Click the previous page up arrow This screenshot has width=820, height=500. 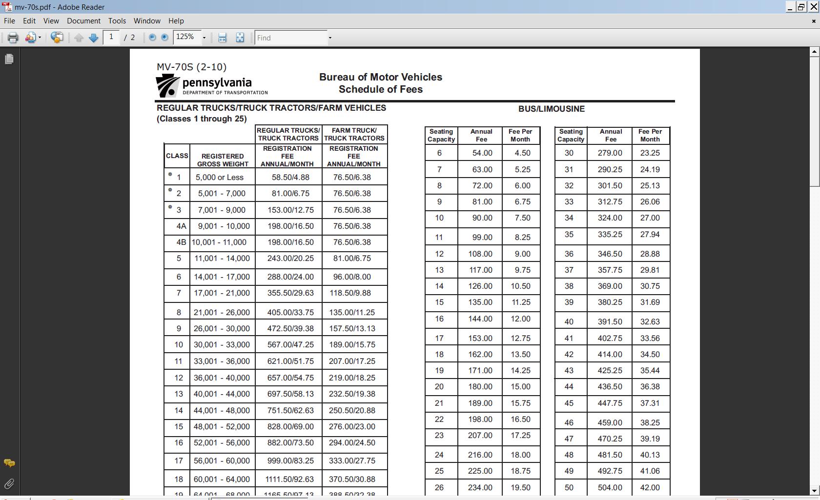pos(79,38)
